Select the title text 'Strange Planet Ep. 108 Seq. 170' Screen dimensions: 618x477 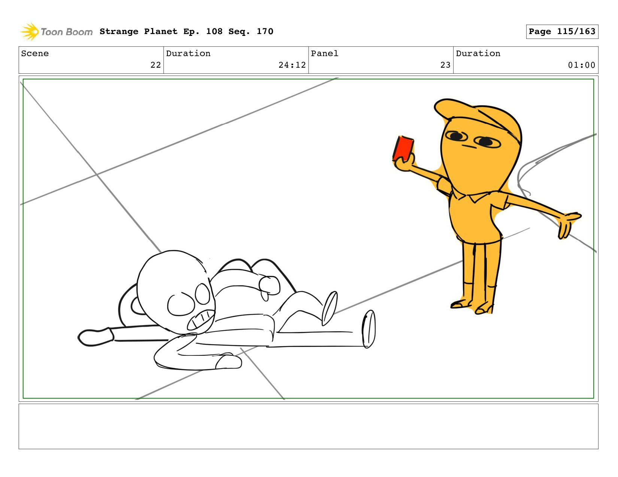[x=187, y=31]
